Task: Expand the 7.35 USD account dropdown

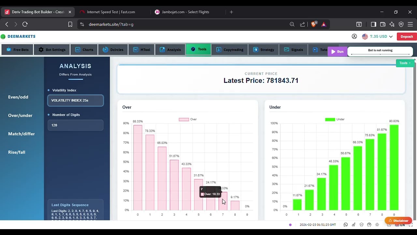Action: tap(377, 37)
